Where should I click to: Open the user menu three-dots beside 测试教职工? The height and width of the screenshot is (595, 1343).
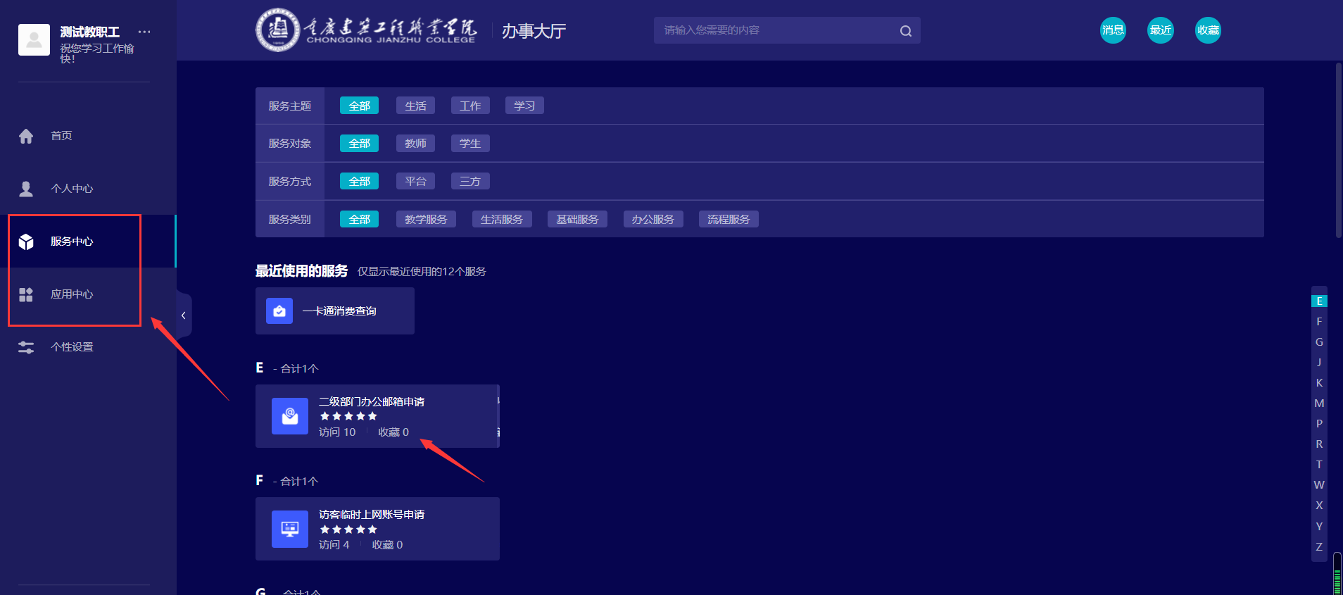click(x=144, y=32)
